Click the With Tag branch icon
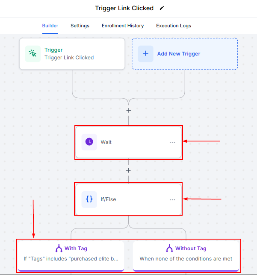This screenshot has height=275, width=257. click(x=59, y=249)
